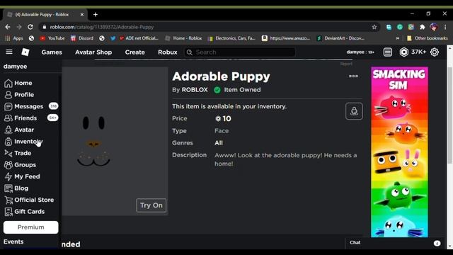Click the Adorable Puppy face thumbnail
Viewport: 453px width, 255px height.
click(115, 141)
